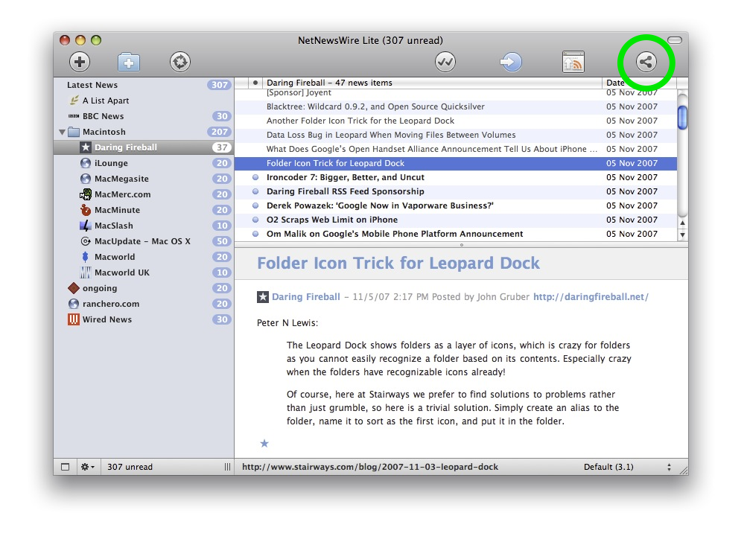Image resolution: width=747 pixels, height=545 pixels.
Task: Click the unread dot column header
Action: 255,83
